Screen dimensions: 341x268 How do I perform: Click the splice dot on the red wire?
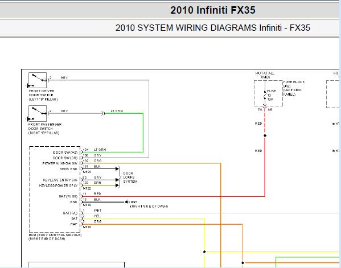pos(265,135)
